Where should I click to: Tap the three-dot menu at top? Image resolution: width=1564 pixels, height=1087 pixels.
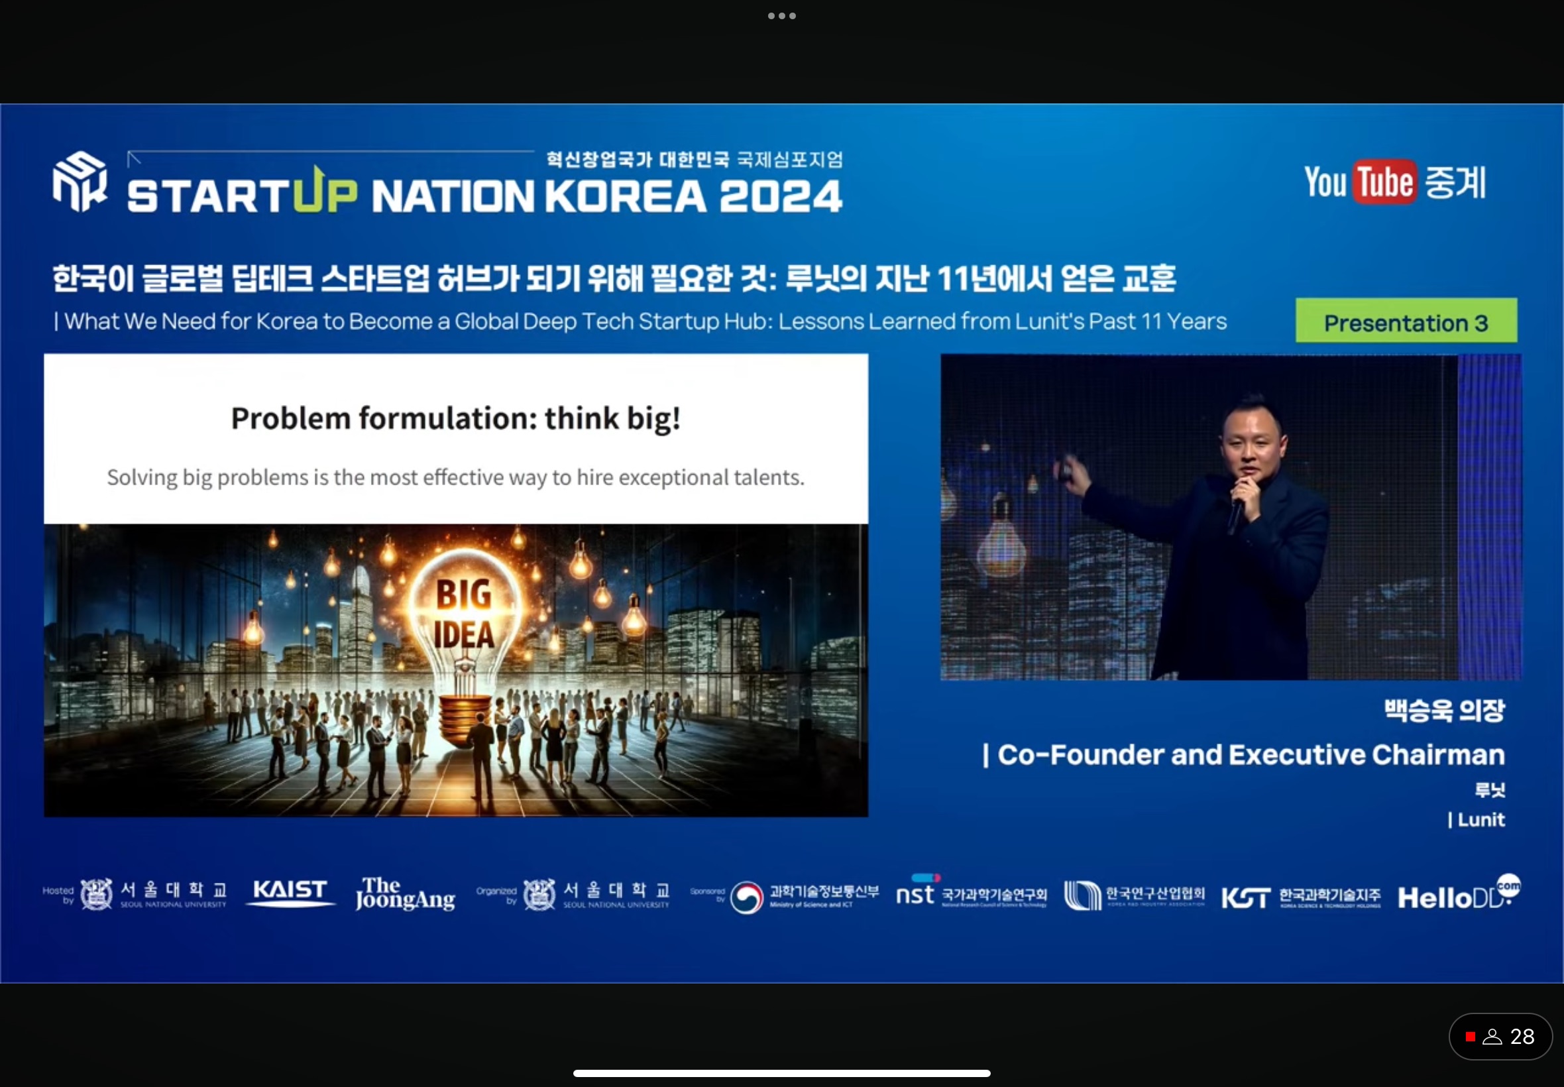point(781,16)
